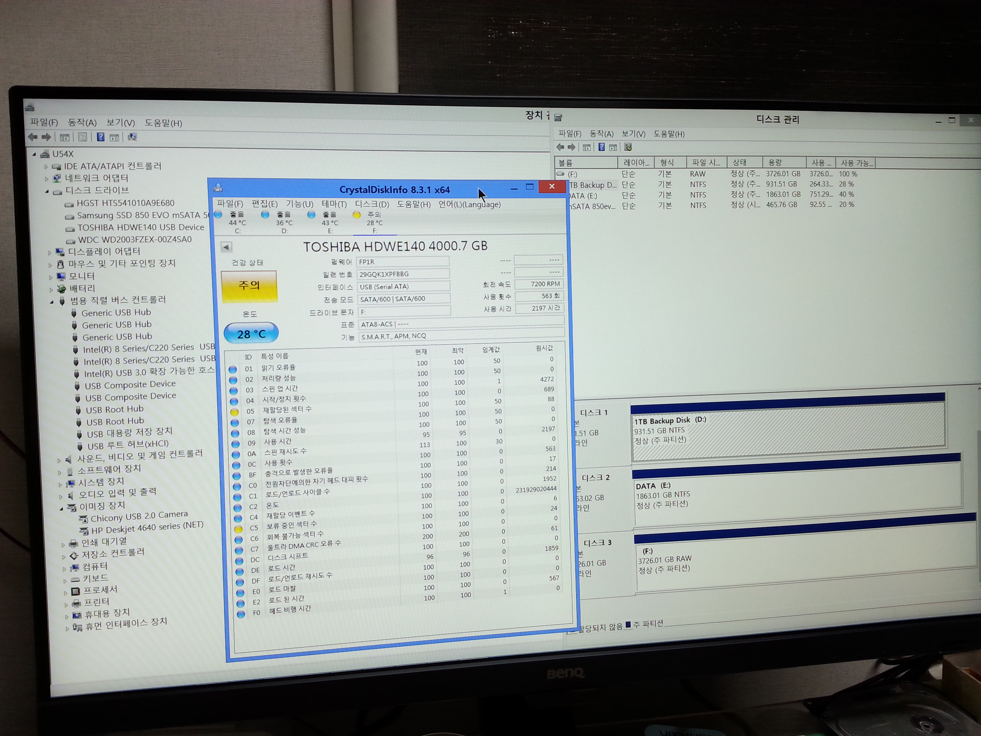Click Capacity column header in Disk Management
Viewport: 981px width, 736px height.
click(x=784, y=163)
